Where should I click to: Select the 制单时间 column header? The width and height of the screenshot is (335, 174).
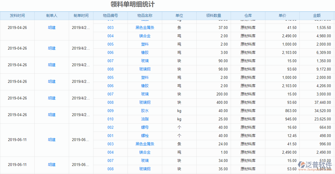coord(81,16)
